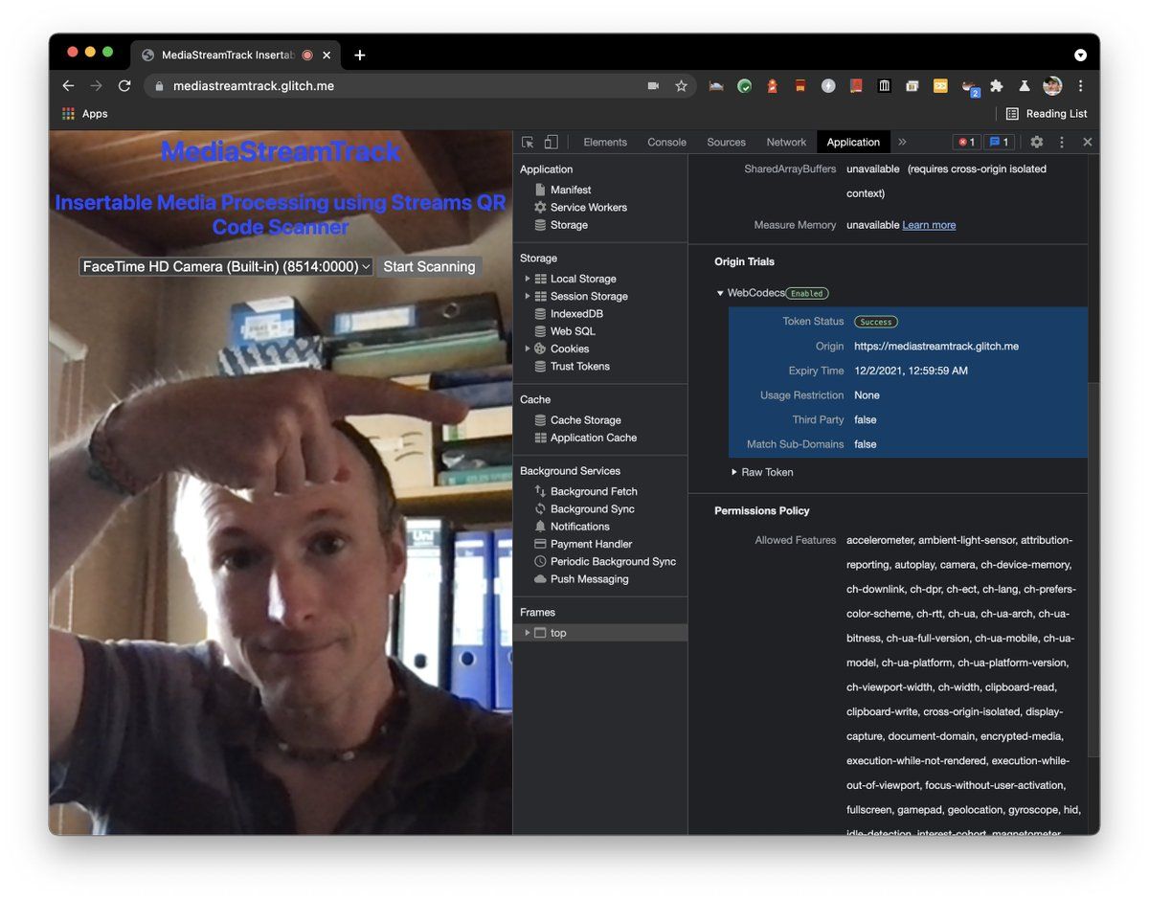Toggle the device toolbar icon
This screenshot has height=900, width=1149.
click(551, 142)
